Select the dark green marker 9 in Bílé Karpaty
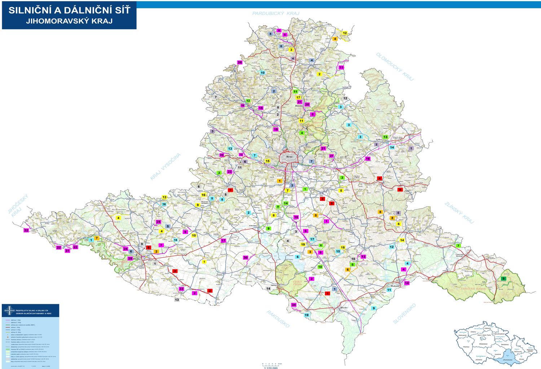The width and height of the screenshot is (541, 369). (x=503, y=279)
